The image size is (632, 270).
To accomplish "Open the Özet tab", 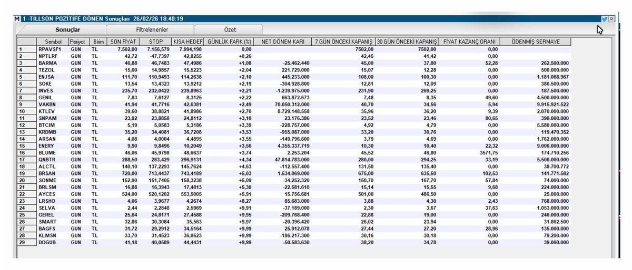I will click(223, 30).
